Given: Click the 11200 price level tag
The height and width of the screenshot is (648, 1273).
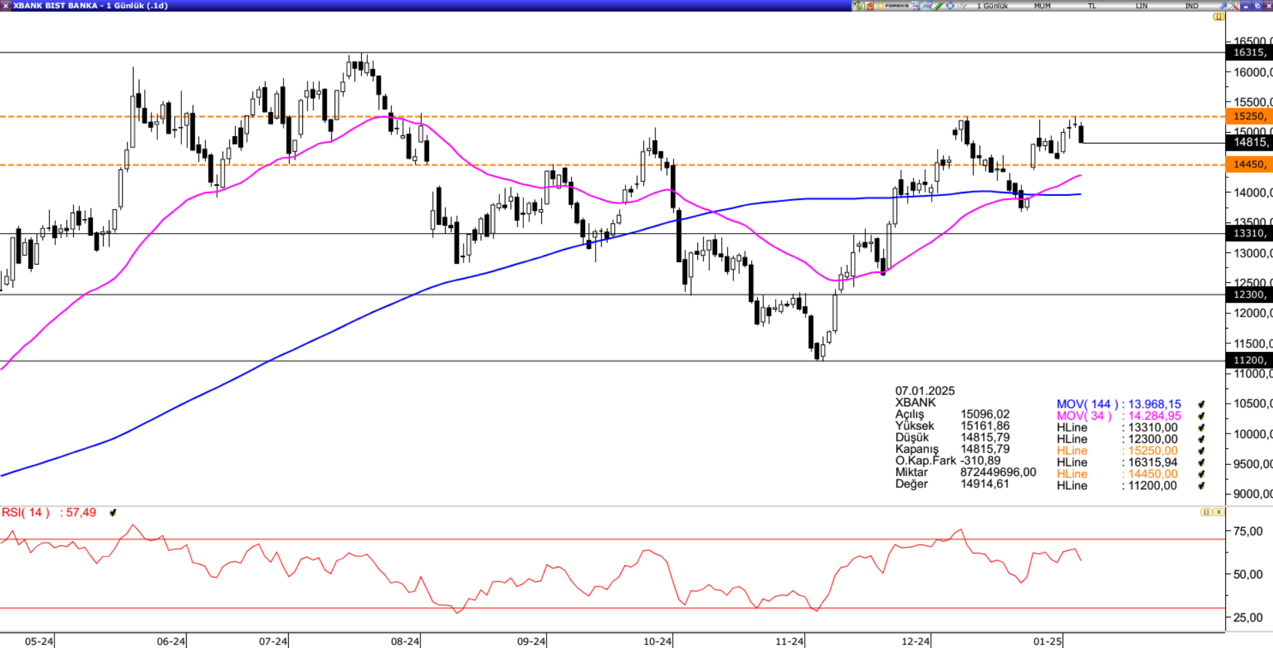Looking at the screenshot, I should point(1249,360).
